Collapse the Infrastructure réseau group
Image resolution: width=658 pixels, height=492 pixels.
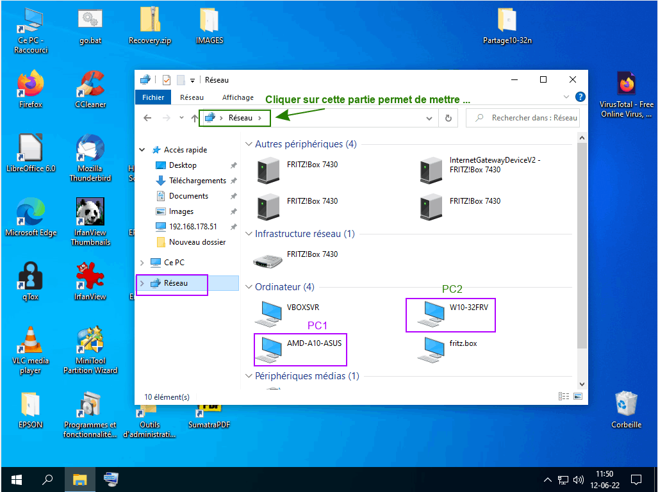[x=249, y=234]
